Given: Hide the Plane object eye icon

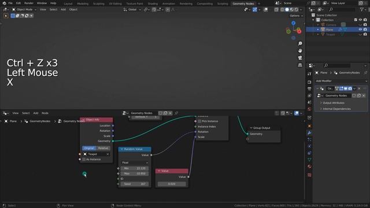Looking at the screenshot, I should click(360, 29).
